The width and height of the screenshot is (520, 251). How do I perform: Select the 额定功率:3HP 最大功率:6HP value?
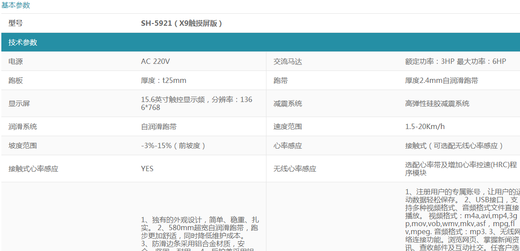tap(456, 62)
